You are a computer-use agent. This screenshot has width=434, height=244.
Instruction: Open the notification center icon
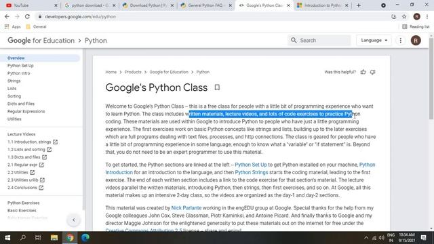pyautogui.click(x=423, y=238)
